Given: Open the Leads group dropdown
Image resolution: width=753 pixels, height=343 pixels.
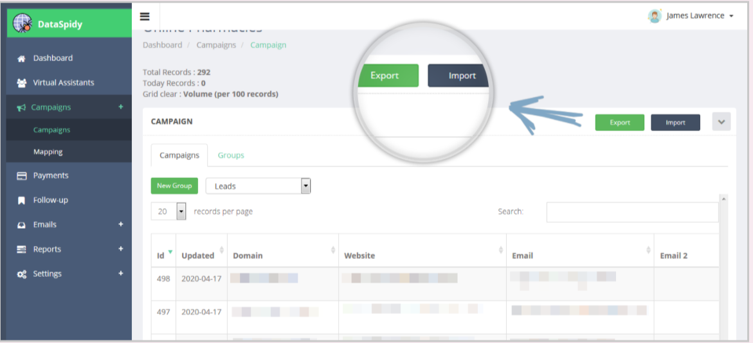Looking at the screenshot, I should (259, 186).
